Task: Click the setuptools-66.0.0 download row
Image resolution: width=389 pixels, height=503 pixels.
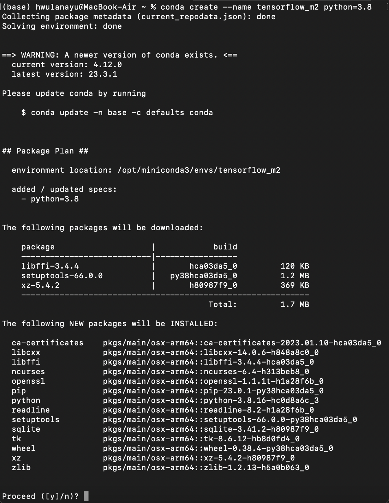Action: [165, 275]
